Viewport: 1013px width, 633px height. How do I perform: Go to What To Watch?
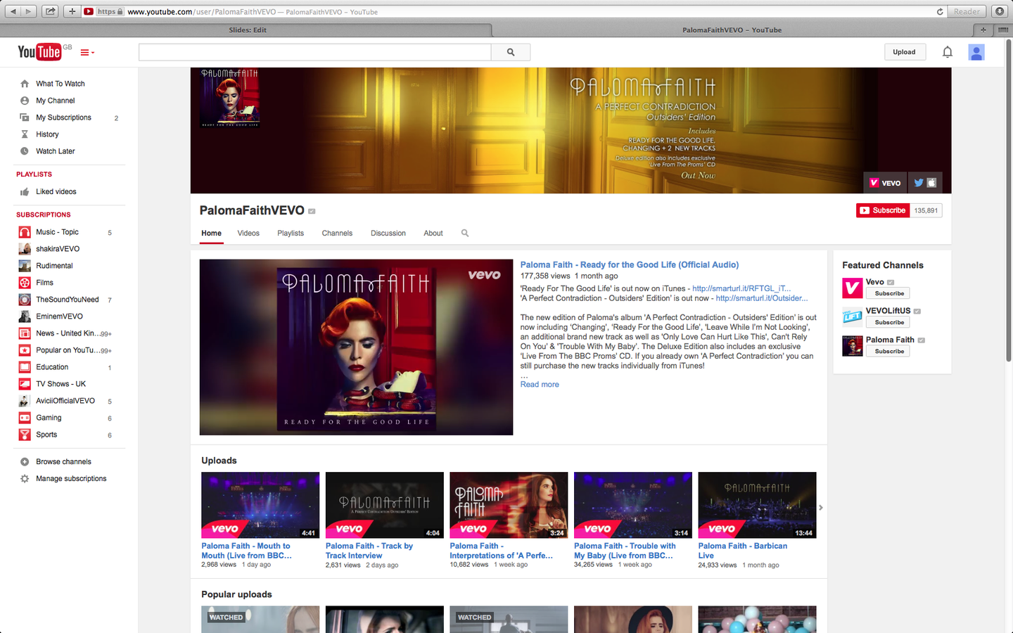click(60, 84)
